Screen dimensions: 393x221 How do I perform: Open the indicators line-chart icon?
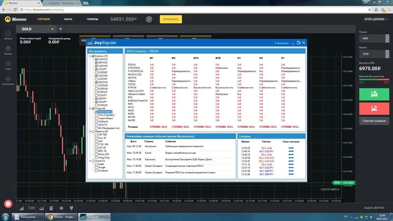(41, 208)
